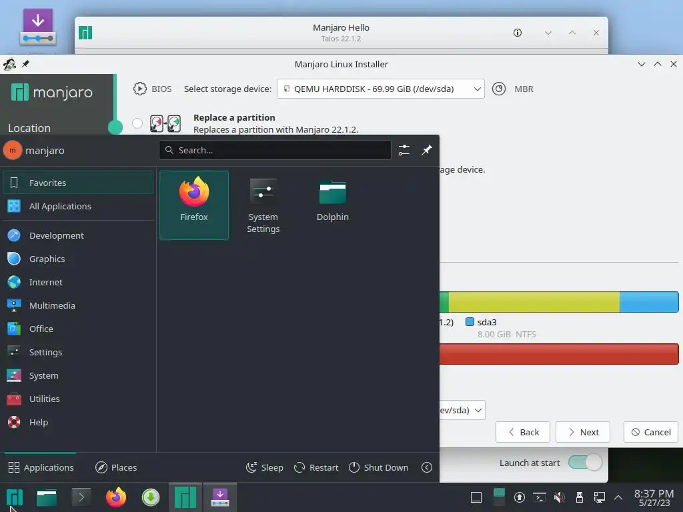683x512 pixels.
Task: Launch Firefox from the taskbar
Action: [x=116, y=497]
